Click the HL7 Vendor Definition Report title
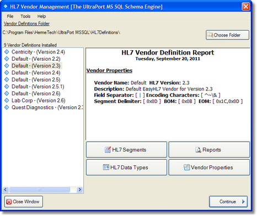 tap(168, 53)
